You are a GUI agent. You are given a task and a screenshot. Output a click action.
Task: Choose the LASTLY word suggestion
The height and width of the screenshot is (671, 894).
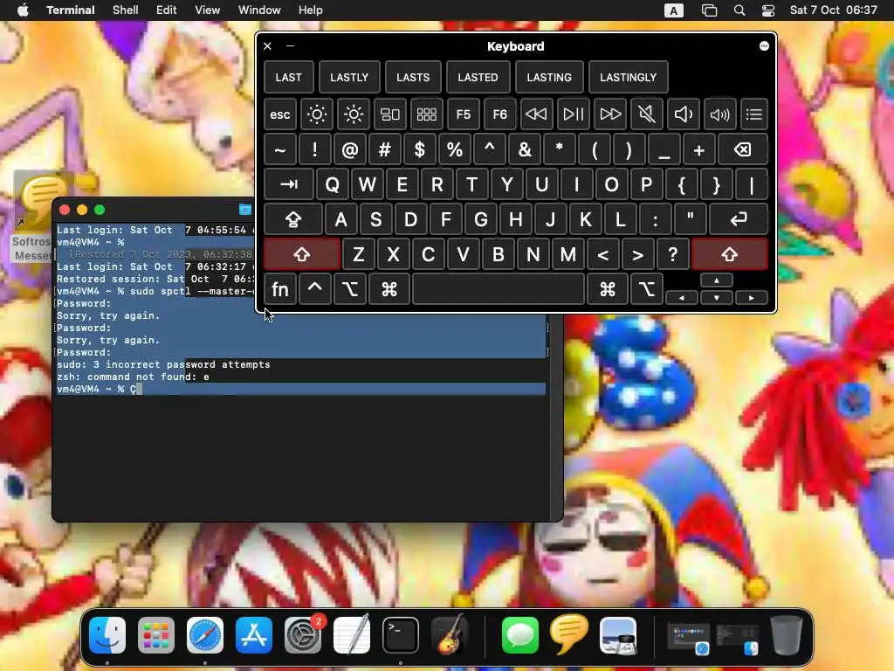tap(349, 77)
